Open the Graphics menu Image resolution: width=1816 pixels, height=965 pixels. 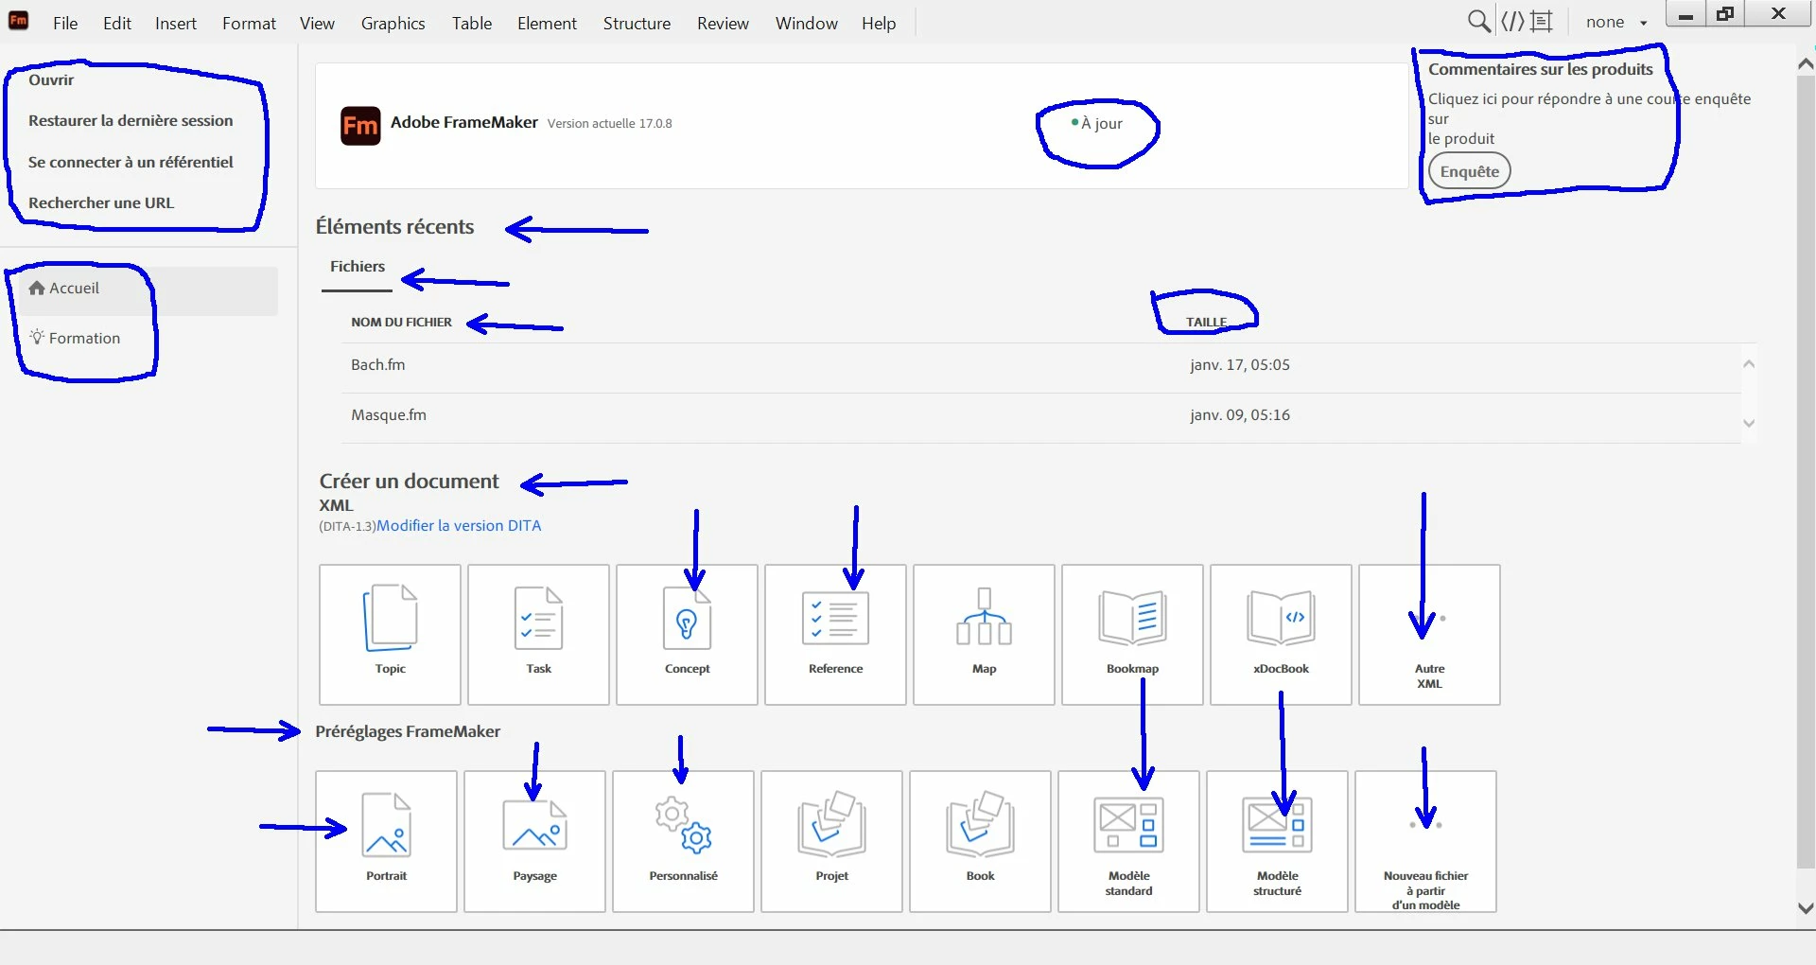point(393,23)
